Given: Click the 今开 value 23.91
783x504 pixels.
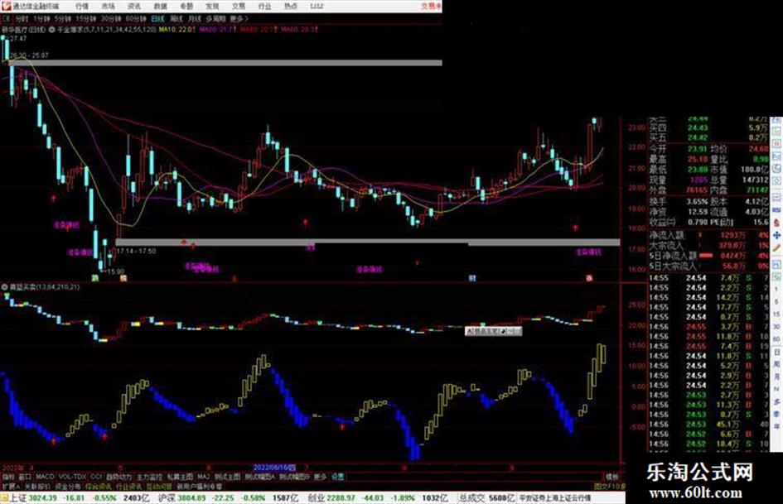Looking at the screenshot, I should tap(698, 149).
